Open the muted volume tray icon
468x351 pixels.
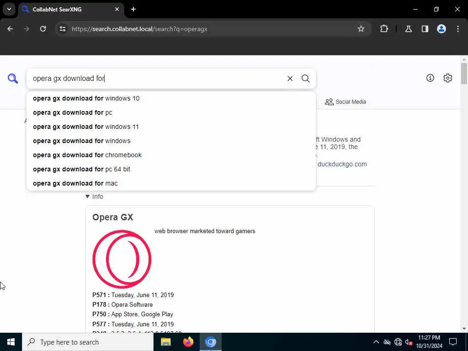(409, 342)
